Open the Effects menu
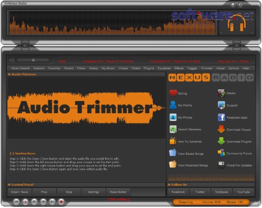This screenshot has height=208, width=262. 179,68
